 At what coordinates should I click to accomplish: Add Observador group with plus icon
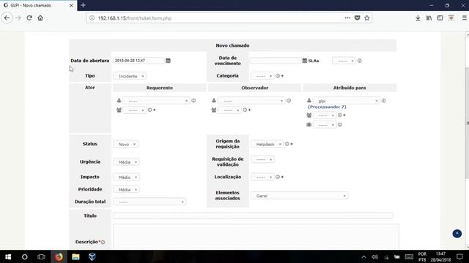(249, 110)
